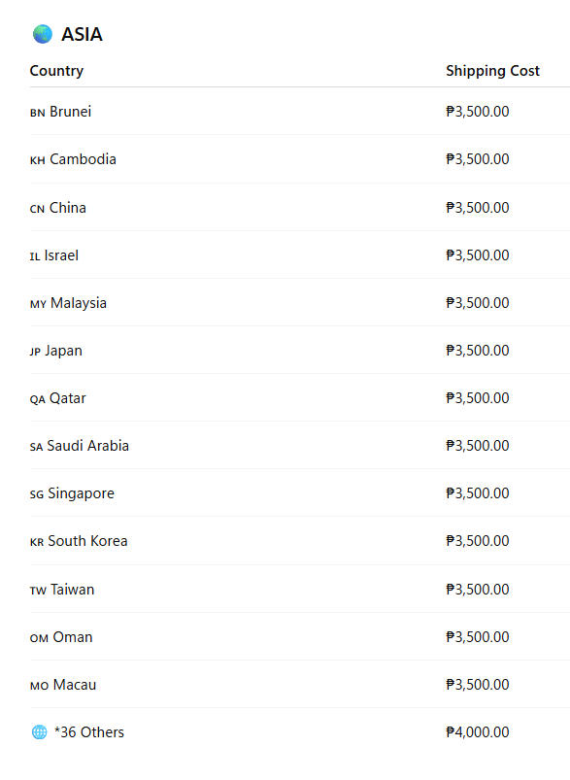Open the *36 Others entry
This screenshot has height=780, width=570.
pos(89,732)
